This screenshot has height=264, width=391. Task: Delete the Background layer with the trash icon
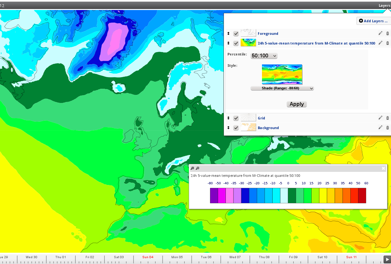(388, 128)
